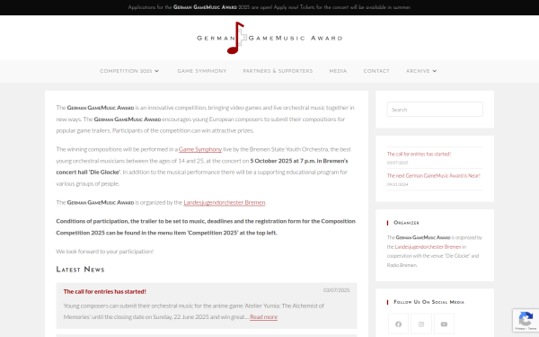The image size is (539, 337).
Task: Open Landesjugendorchester Bremen link in main text
Action: click(x=225, y=202)
